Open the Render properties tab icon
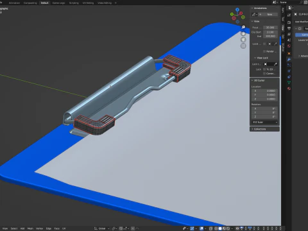The image size is (308, 231). 289,22
